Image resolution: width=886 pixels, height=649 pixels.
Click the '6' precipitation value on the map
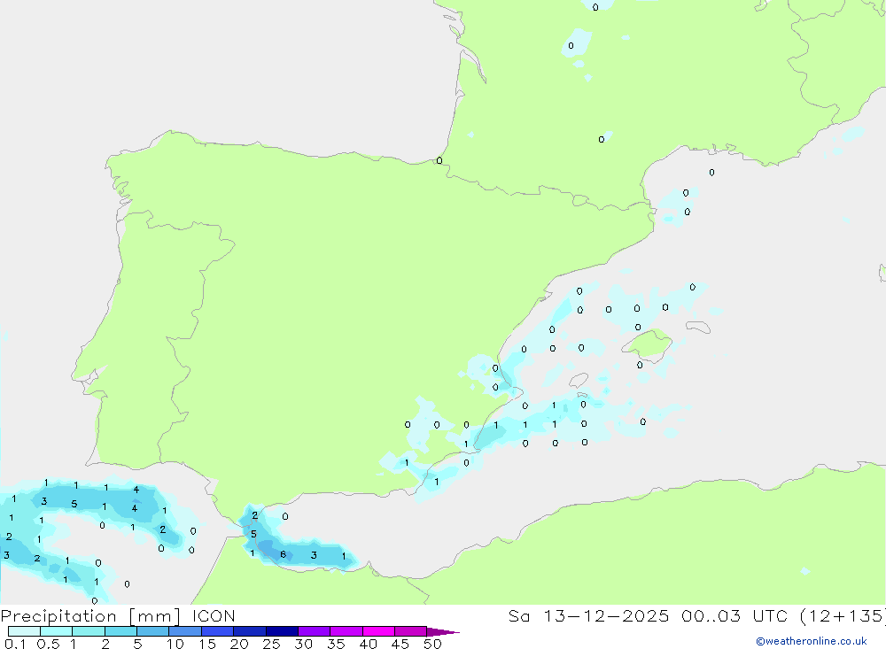(x=284, y=554)
